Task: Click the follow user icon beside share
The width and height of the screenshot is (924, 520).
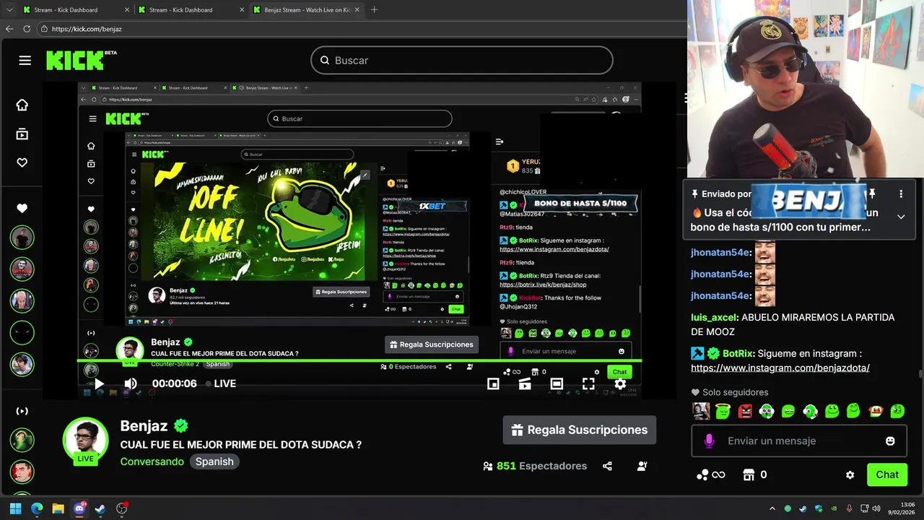Action: pyautogui.click(x=642, y=466)
